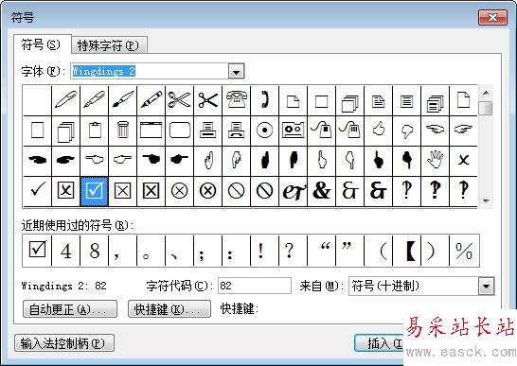This screenshot has width=517, height=366.
Task: Select the first pen symbol in top row
Action: pyautogui.click(x=66, y=100)
